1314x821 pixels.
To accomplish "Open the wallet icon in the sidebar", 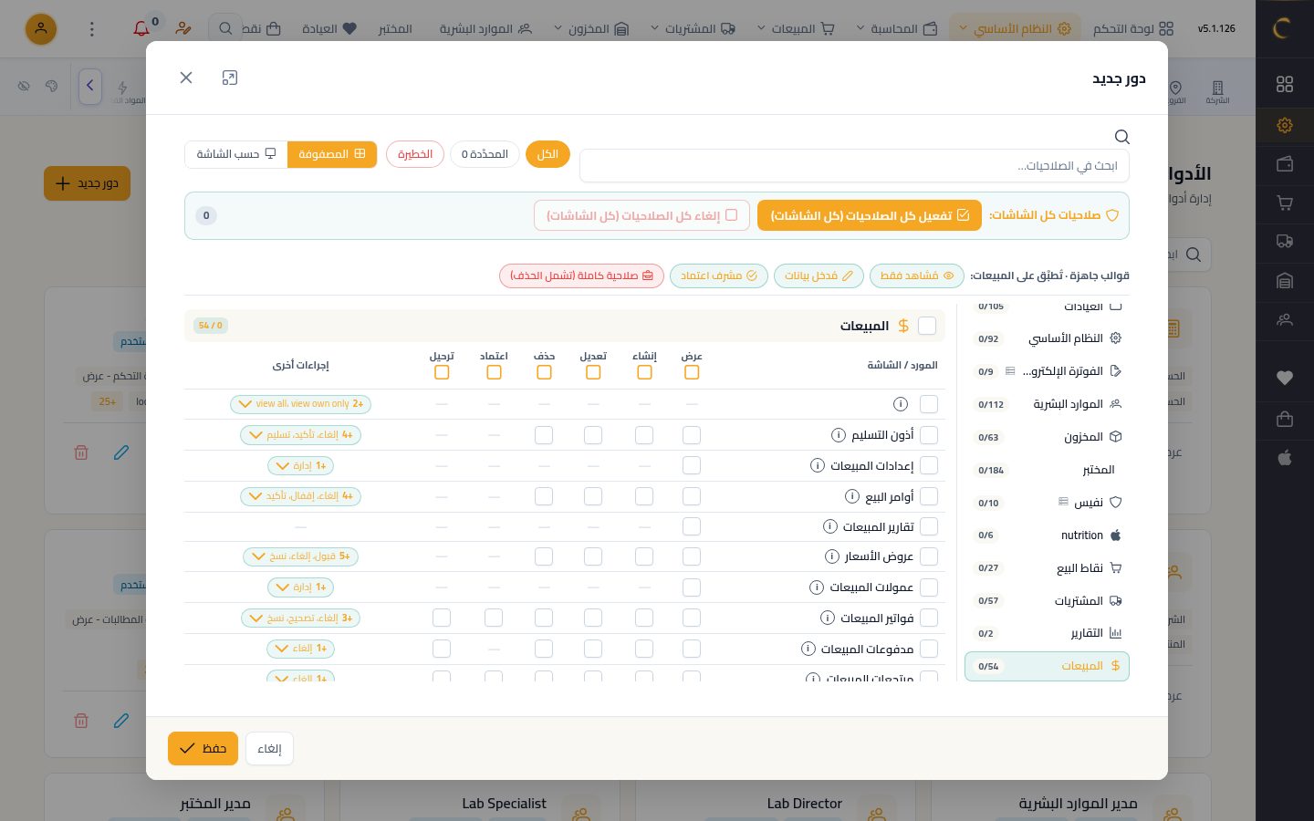I will (x=1285, y=164).
